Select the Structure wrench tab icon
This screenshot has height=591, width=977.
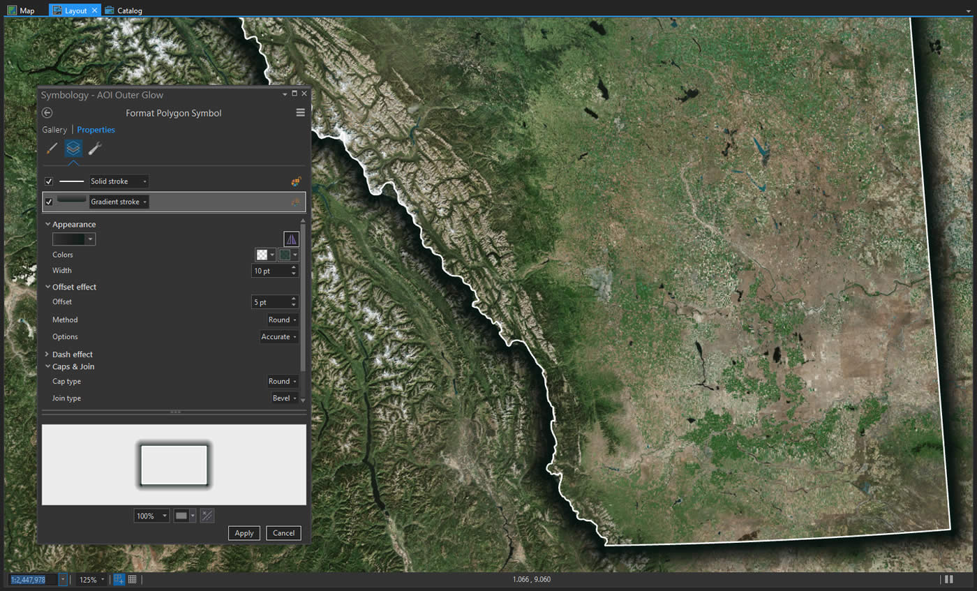click(95, 148)
